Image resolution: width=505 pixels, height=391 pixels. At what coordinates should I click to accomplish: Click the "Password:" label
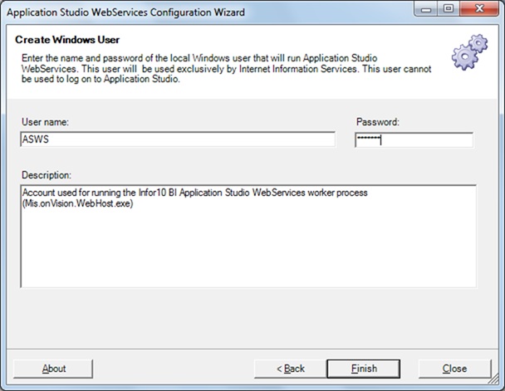tap(378, 122)
